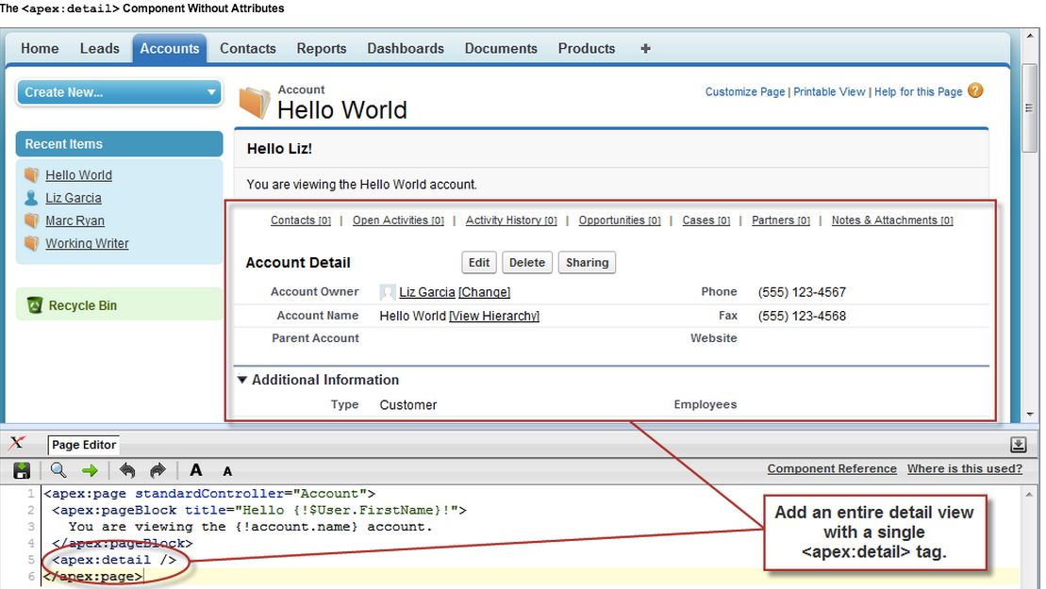Close the Page Editor with X icon
The height and width of the screenshot is (589, 1046).
pos(17,442)
